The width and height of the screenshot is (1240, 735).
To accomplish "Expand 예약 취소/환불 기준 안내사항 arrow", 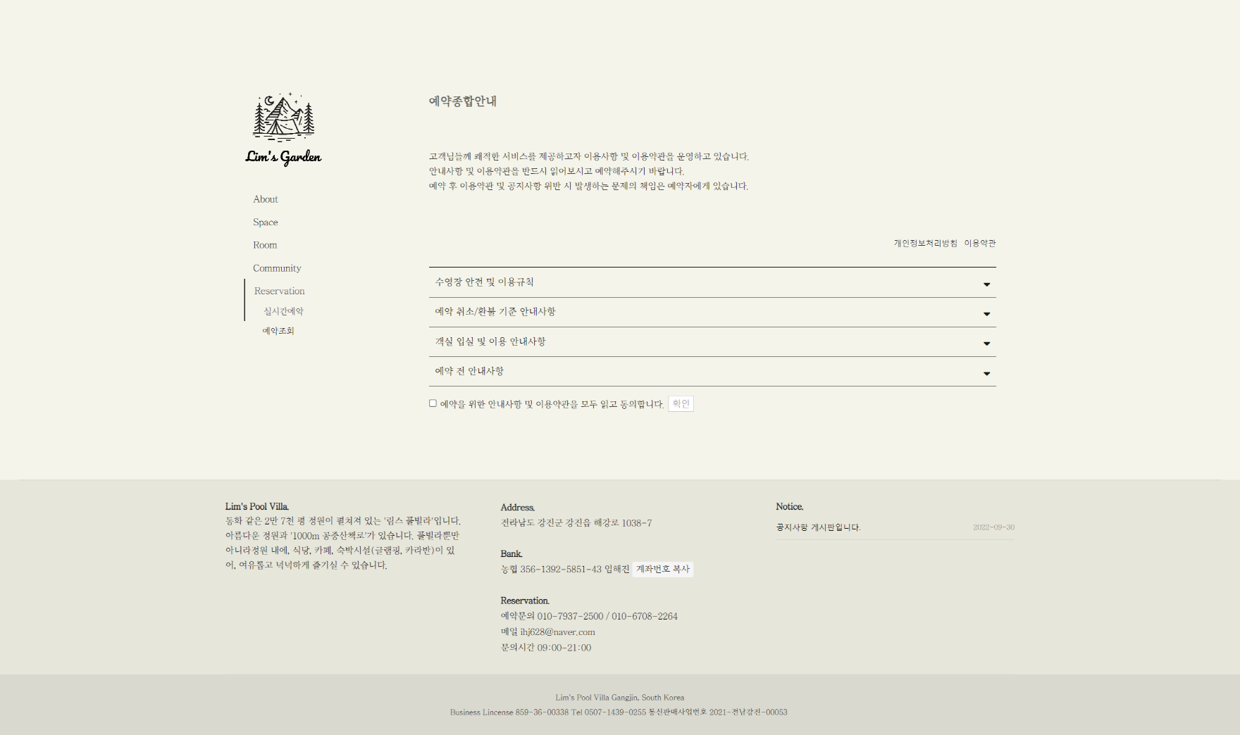I will [986, 314].
